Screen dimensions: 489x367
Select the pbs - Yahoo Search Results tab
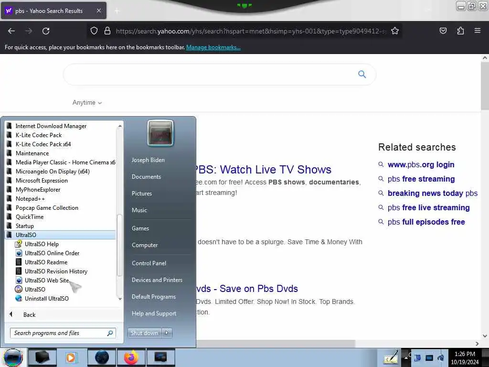(x=53, y=11)
